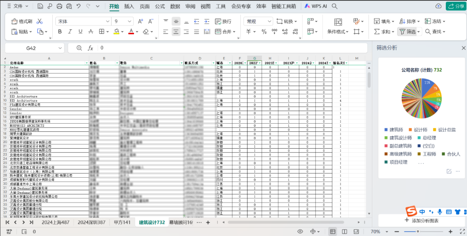Screen dimensions: 467x236
Task: Click the edit chart icon in analysis panel
Action: 449,171
